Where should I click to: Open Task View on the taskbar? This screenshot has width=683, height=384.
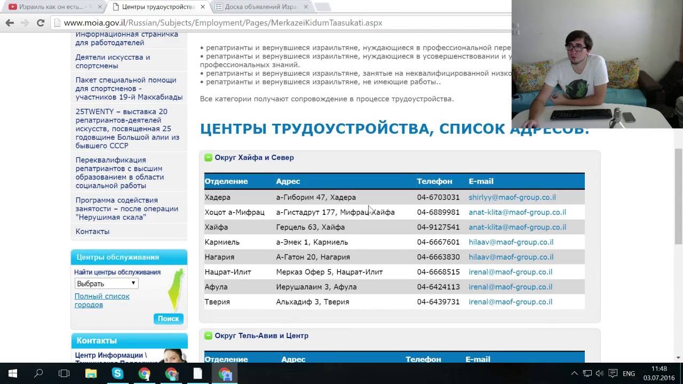coord(64,373)
